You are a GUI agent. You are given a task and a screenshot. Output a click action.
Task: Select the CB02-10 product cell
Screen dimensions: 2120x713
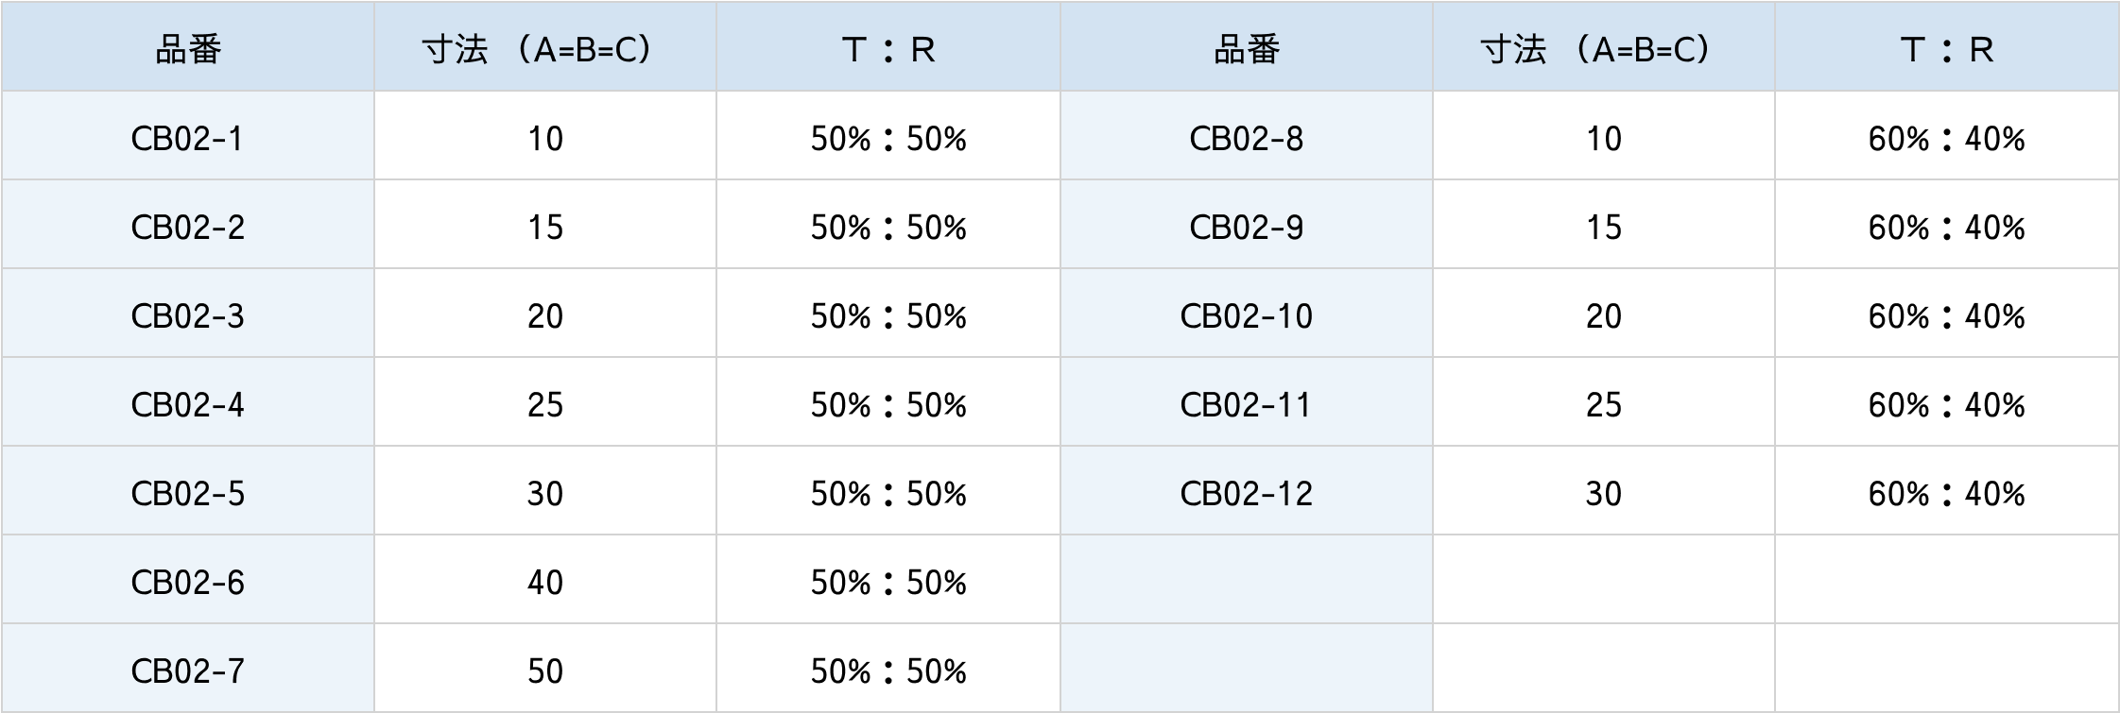[1246, 316]
